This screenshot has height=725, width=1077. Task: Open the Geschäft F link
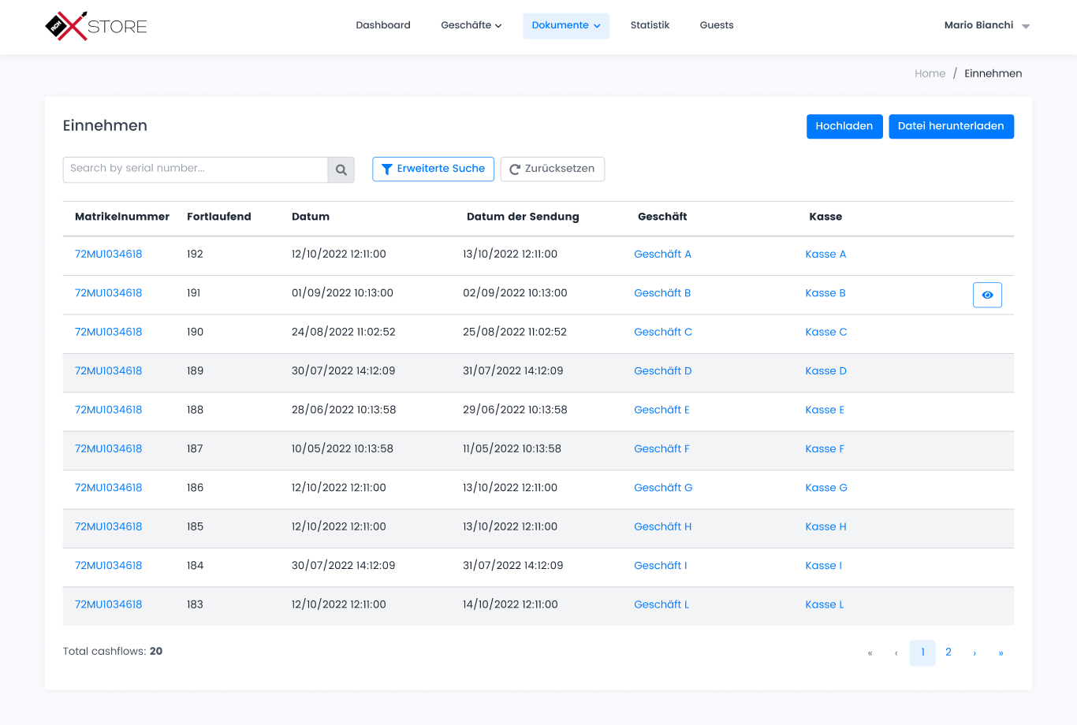click(x=661, y=449)
